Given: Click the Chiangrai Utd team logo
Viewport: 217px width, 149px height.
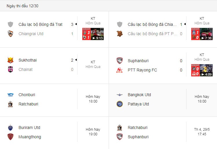Looking at the screenshot, I should click(x=10, y=34).
